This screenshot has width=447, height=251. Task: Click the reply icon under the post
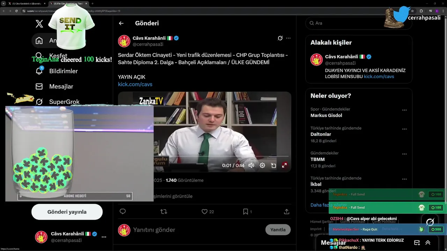(x=123, y=212)
